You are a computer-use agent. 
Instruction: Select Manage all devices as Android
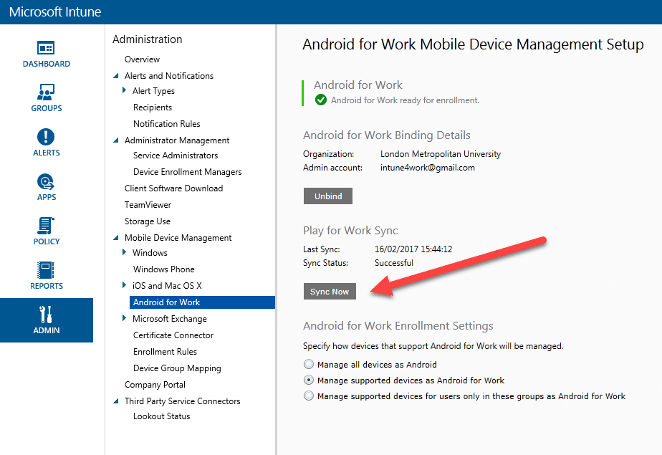point(309,364)
